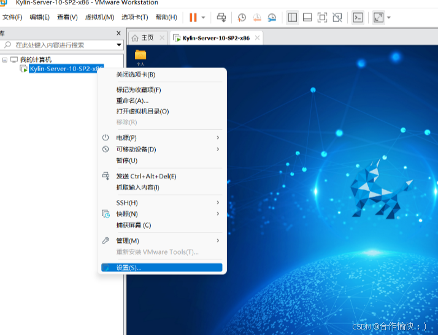Screen dimensions: 438x335
Task: Expand the library search dropdown arrow
Action: click(x=119, y=45)
